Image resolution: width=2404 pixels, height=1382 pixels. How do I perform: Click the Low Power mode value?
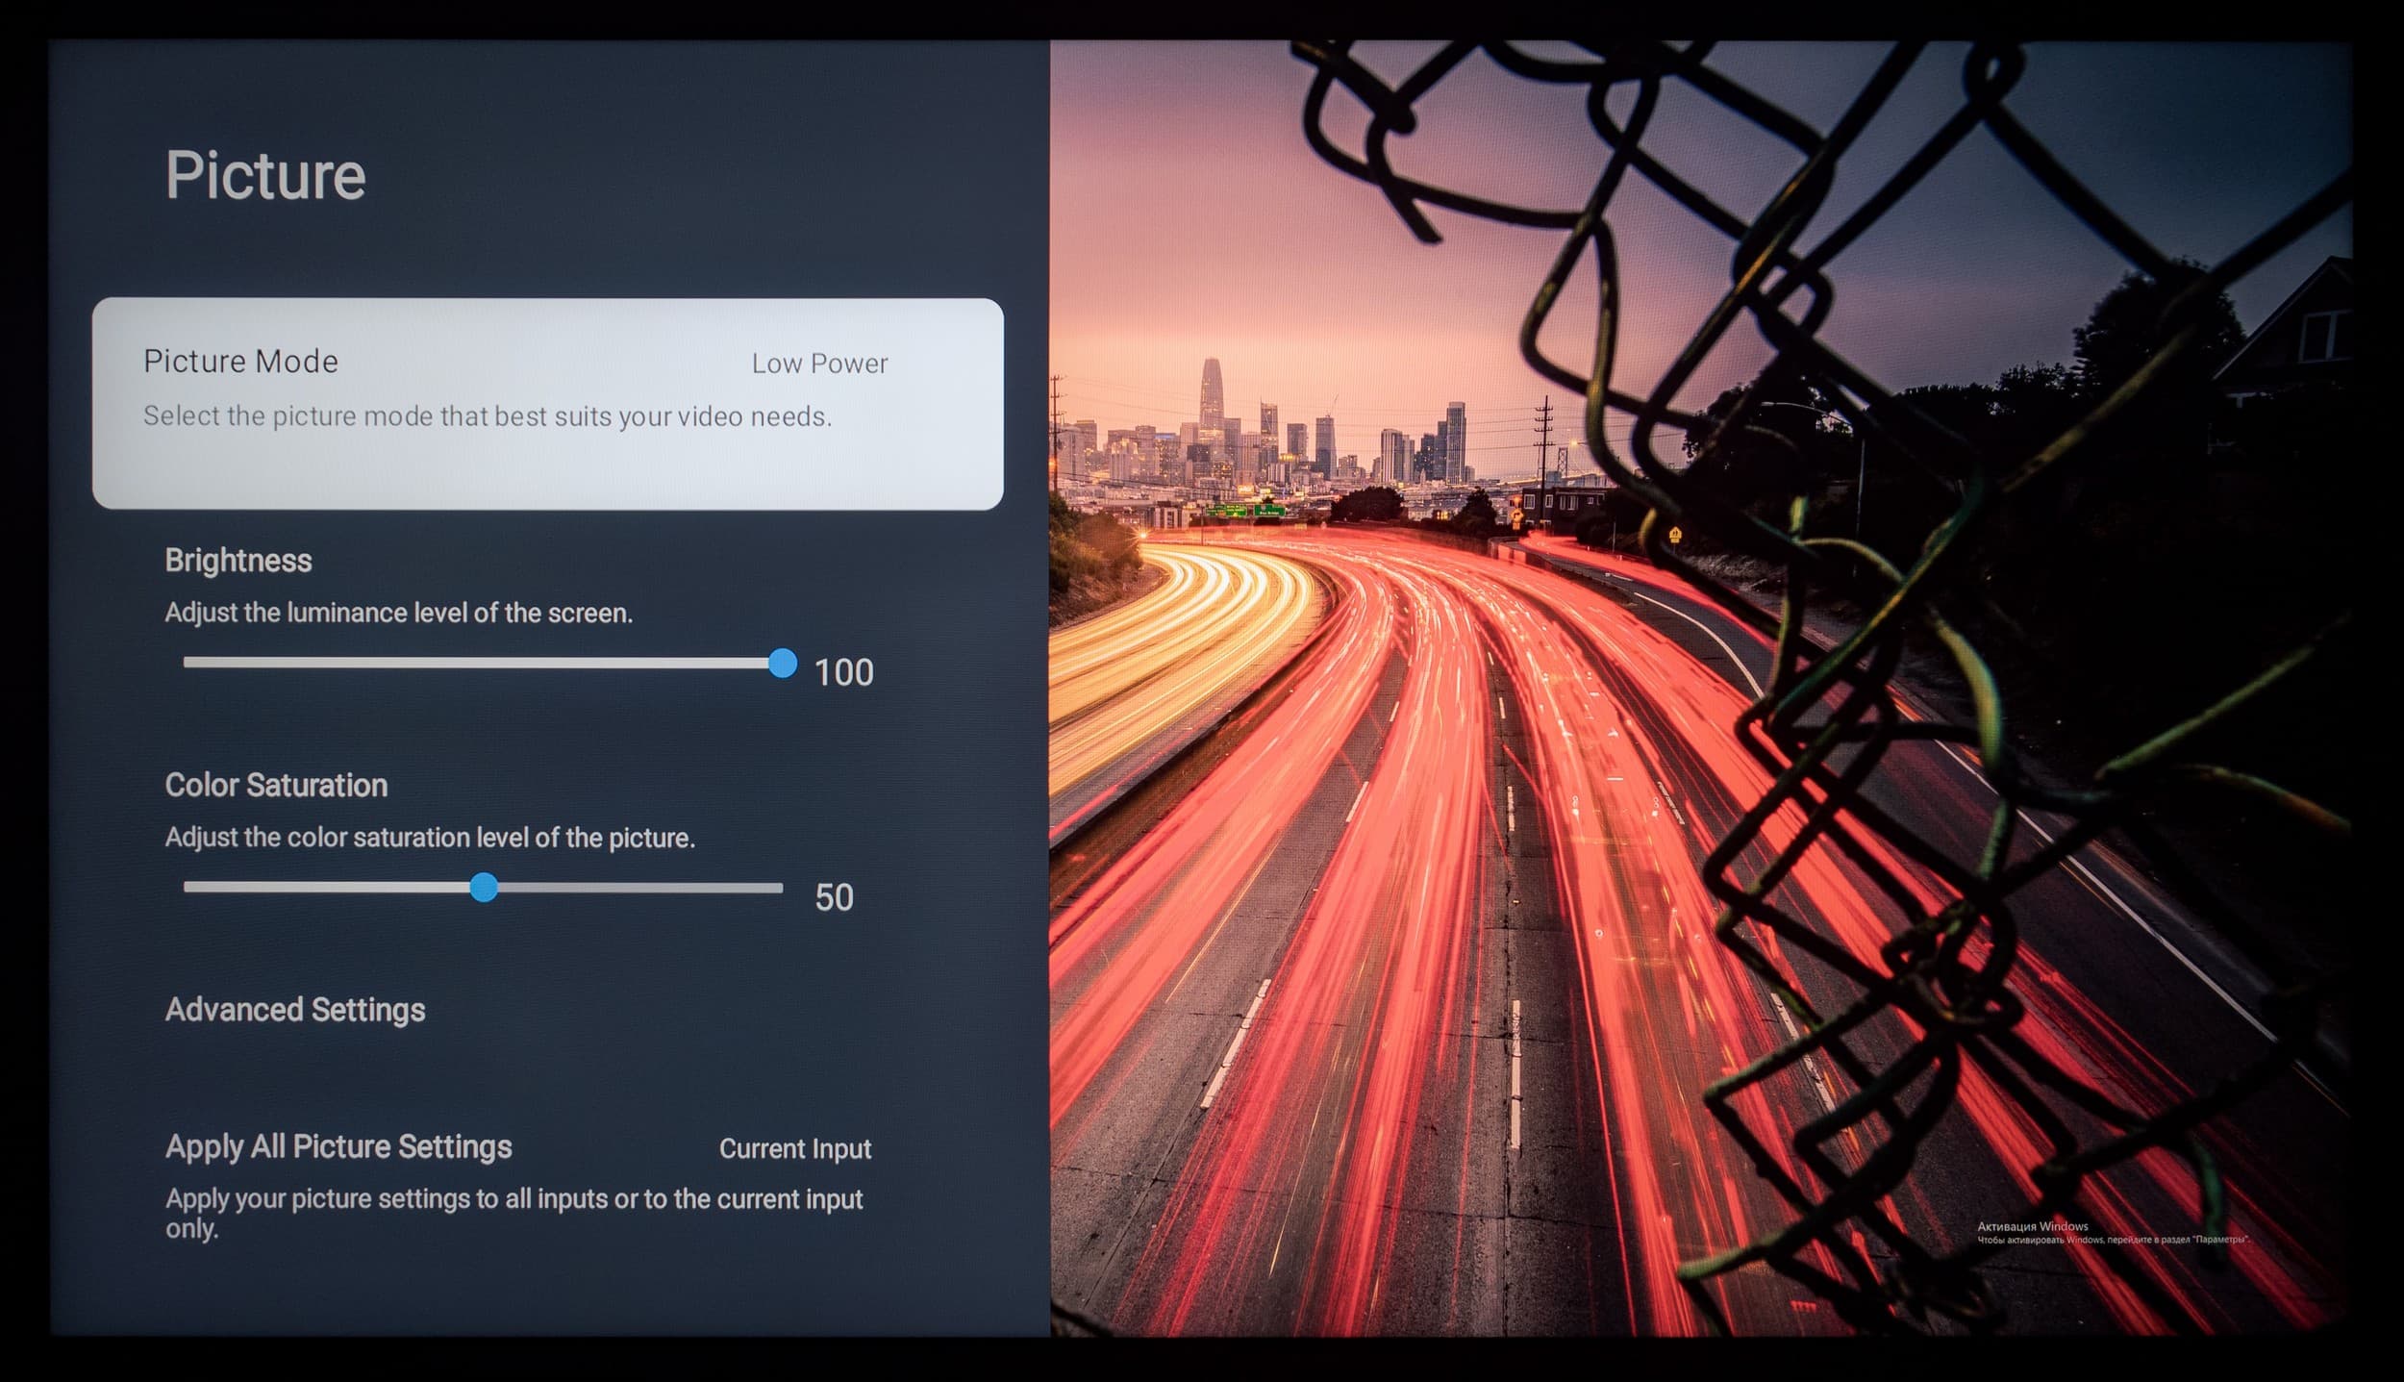819,364
